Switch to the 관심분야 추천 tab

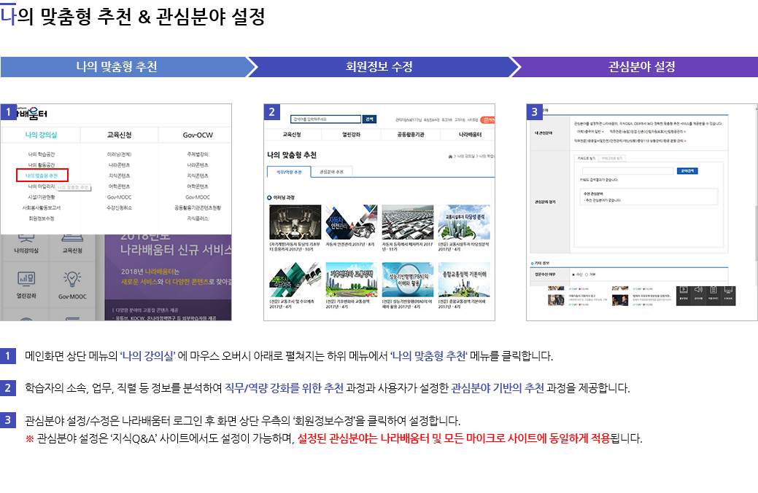coord(332,171)
